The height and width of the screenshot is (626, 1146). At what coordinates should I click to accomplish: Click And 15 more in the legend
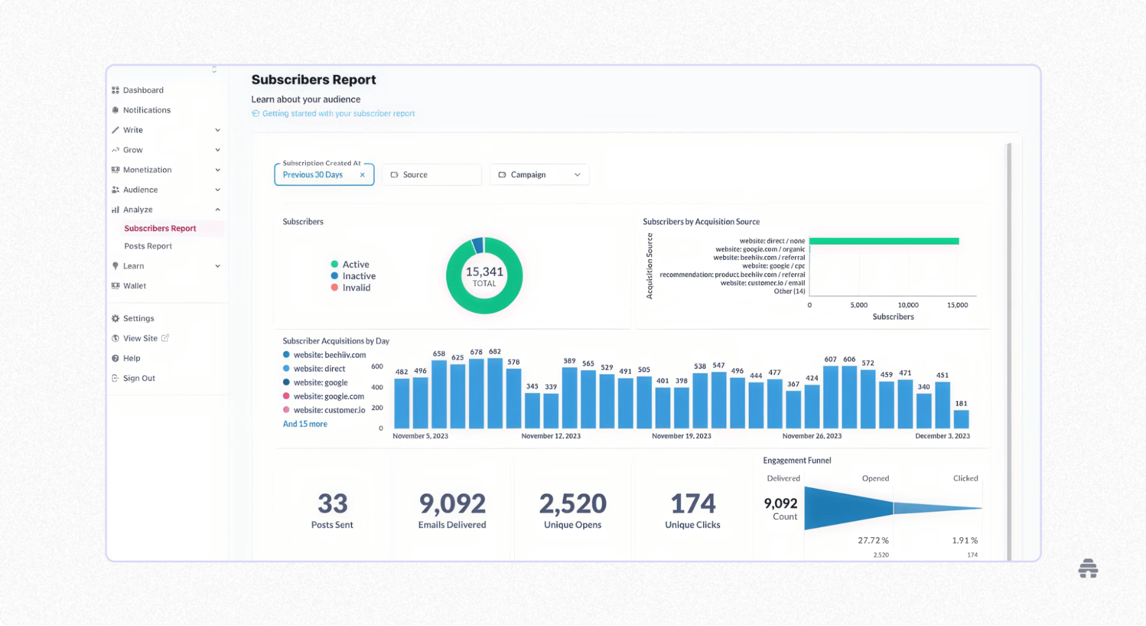click(304, 424)
